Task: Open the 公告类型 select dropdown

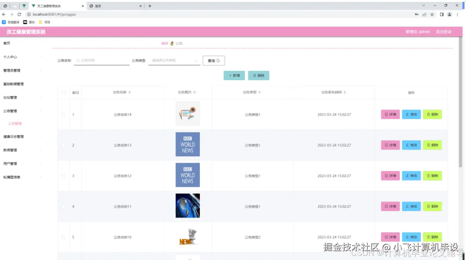Action: pyautogui.click(x=174, y=60)
